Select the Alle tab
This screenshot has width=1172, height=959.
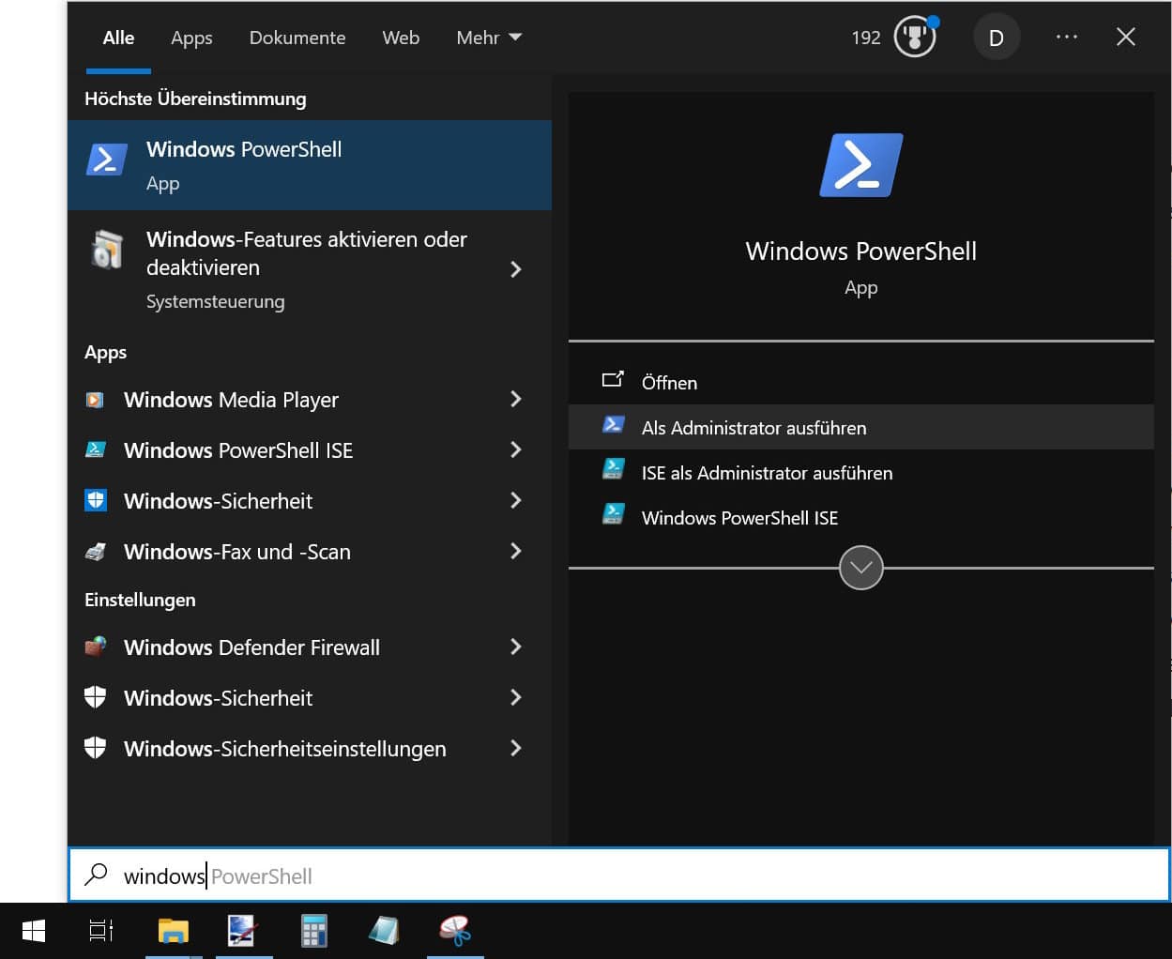[x=118, y=38]
